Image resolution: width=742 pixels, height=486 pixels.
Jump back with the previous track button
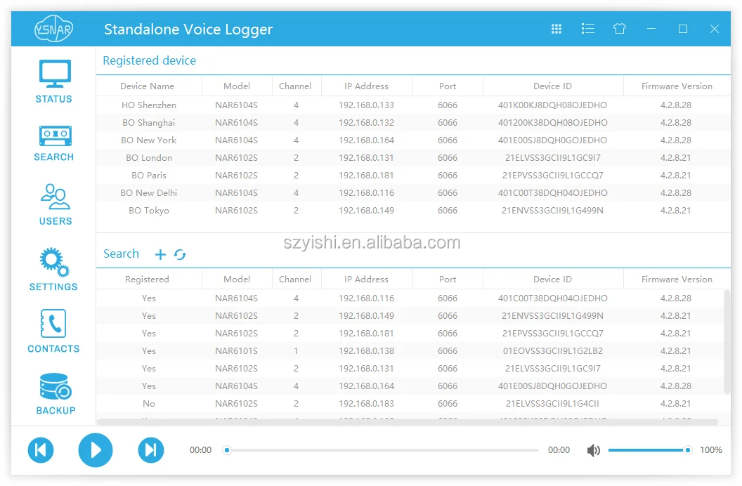41,450
